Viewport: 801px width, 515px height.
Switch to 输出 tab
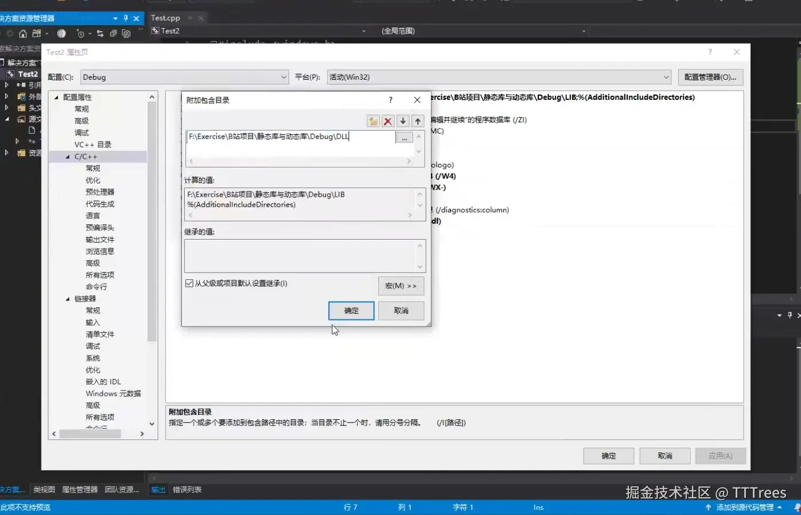(158, 490)
